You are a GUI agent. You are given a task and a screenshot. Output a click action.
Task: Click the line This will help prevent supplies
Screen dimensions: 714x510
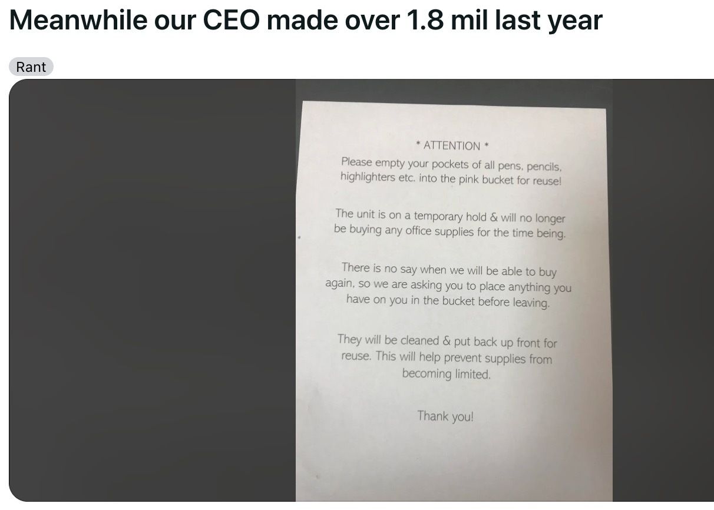tap(447, 357)
